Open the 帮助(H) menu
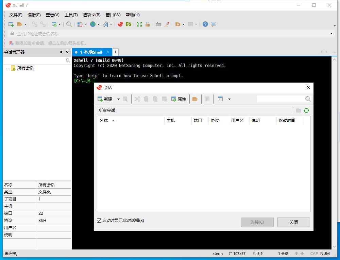 133,15
